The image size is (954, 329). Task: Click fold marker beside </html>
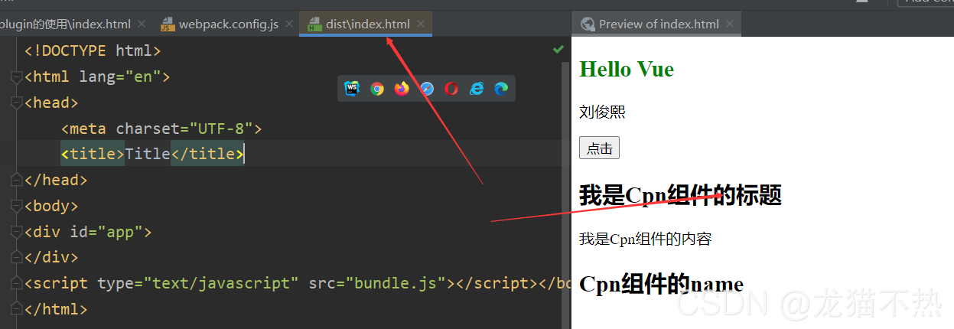pyautogui.click(x=16, y=309)
